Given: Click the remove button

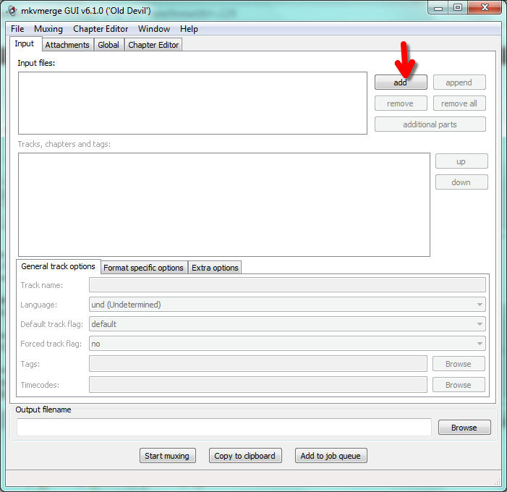Looking at the screenshot, I should point(401,103).
